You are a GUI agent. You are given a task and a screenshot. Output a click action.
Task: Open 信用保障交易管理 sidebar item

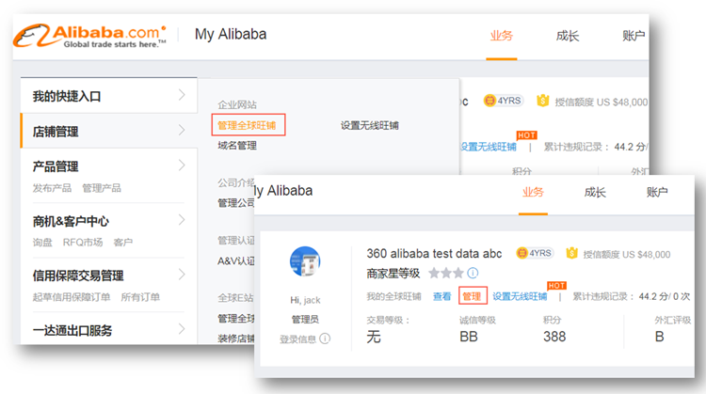78,276
